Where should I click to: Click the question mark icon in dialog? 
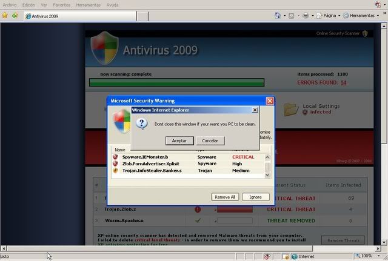click(142, 124)
